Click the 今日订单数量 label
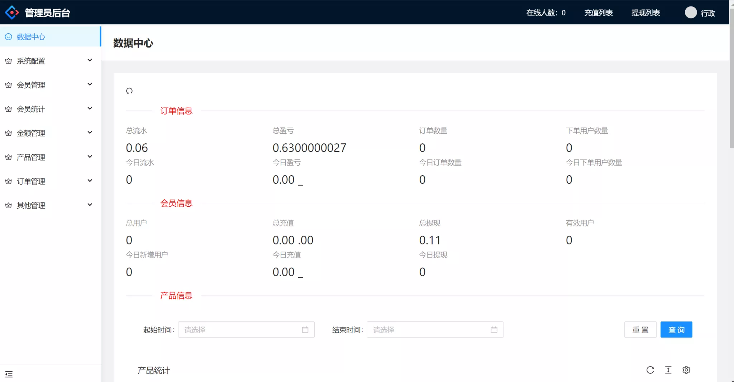 440,162
